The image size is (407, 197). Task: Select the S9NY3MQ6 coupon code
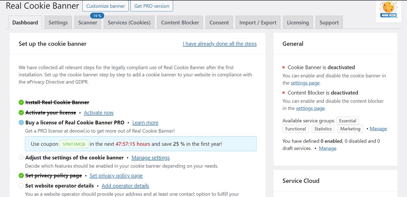tap(73, 144)
